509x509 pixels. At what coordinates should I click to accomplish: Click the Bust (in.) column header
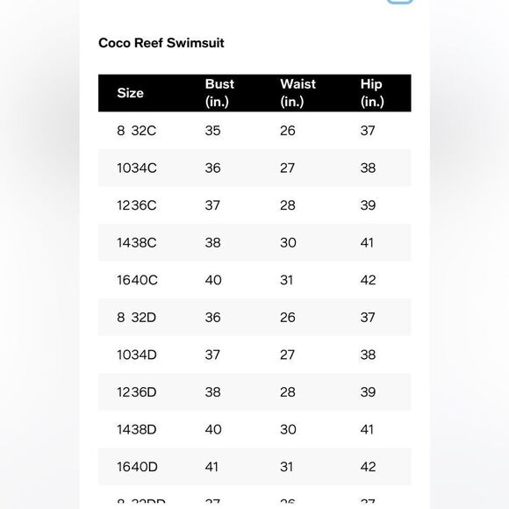pos(219,93)
